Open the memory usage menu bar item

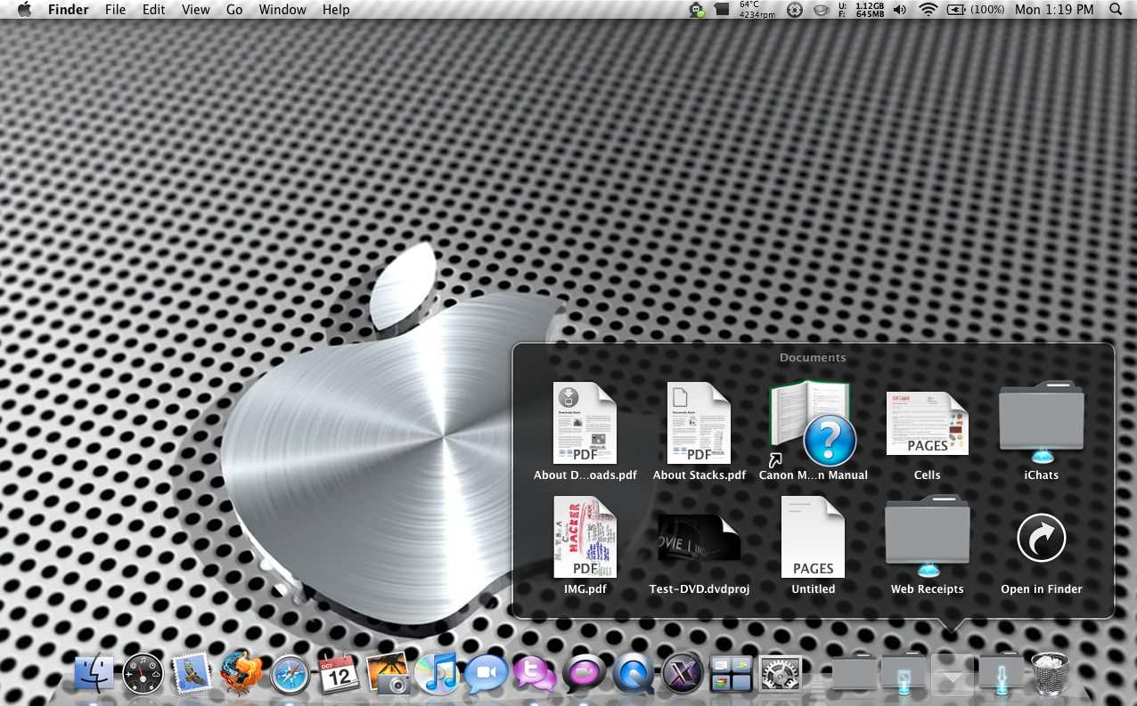[x=861, y=10]
